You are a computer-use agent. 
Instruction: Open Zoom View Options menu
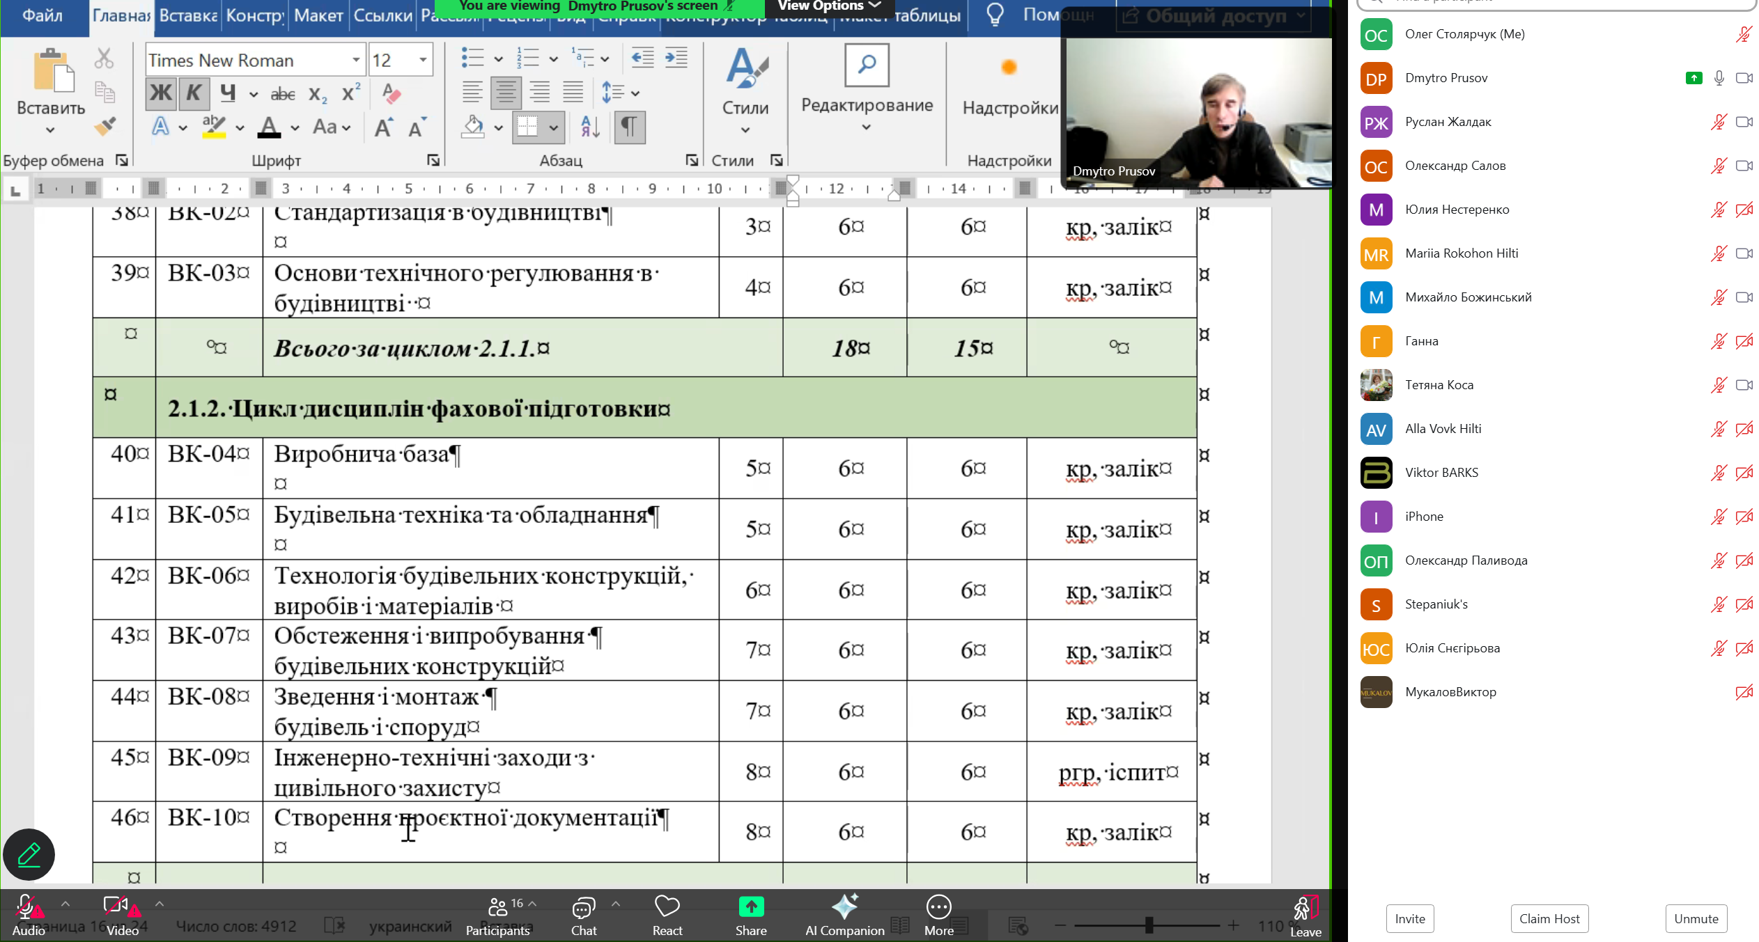click(830, 6)
